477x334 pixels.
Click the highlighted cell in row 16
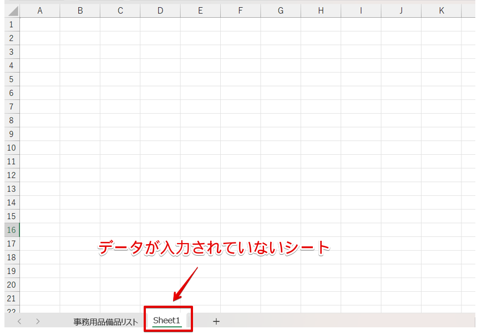[39, 230]
